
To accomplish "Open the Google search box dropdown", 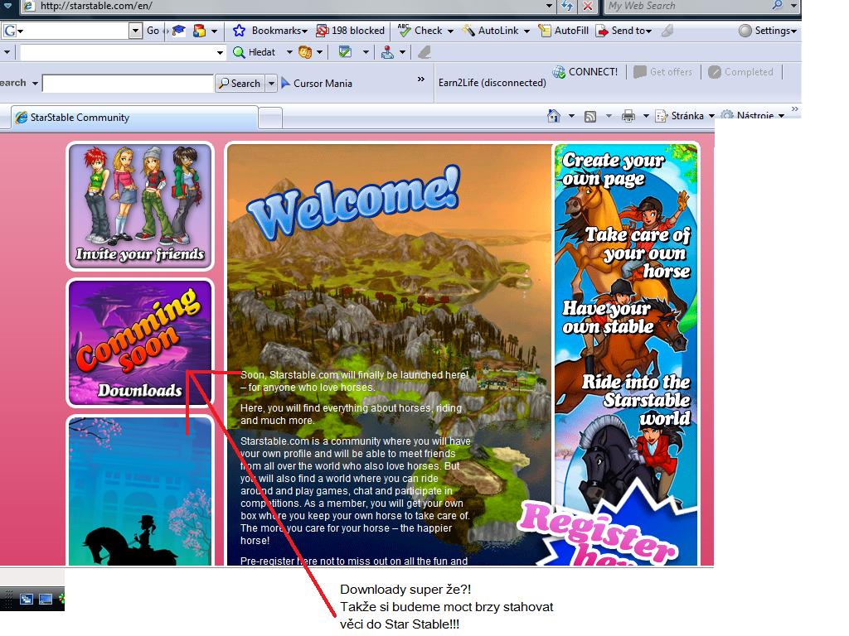I will [x=135, y=31].
